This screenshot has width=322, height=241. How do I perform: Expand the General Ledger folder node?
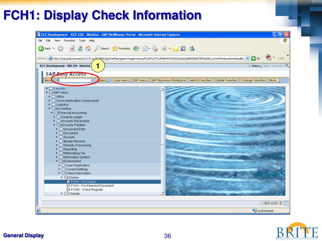click(54, 117)
